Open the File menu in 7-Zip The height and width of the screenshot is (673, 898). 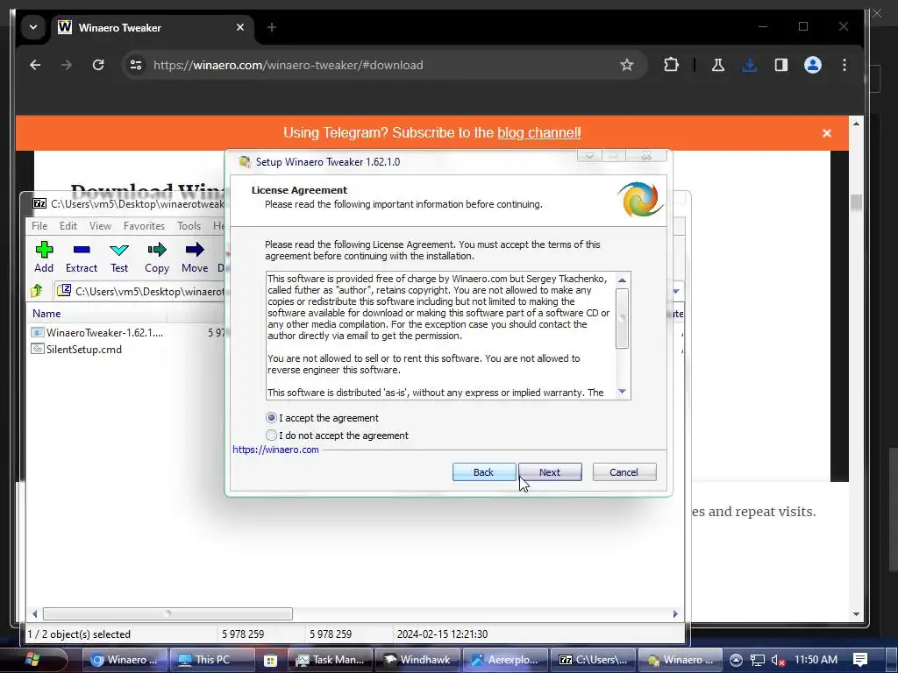coord(39,226)
